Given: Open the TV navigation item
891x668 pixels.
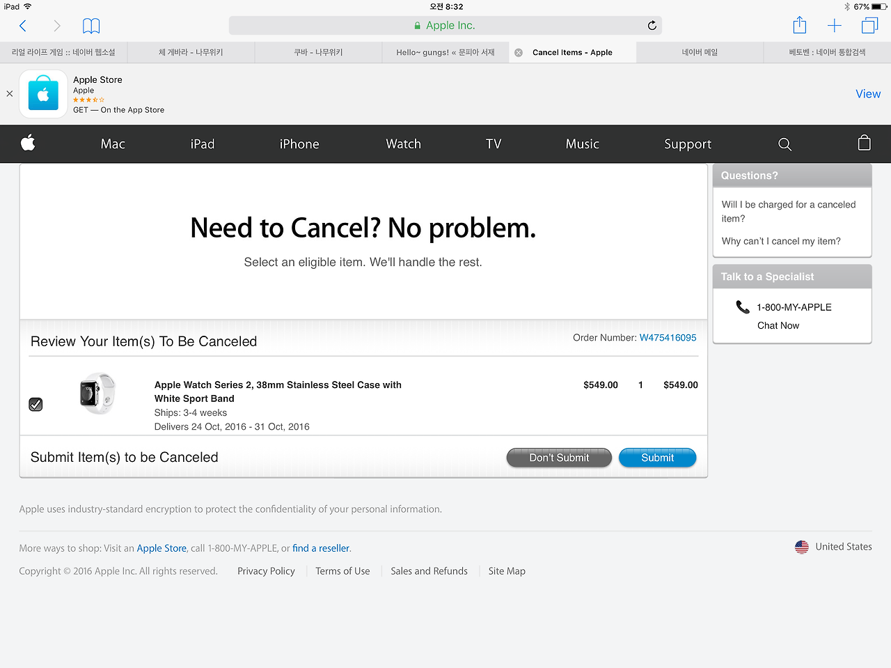Looking at the screenshot, I should pyautogui.click(x=494, y=144).
